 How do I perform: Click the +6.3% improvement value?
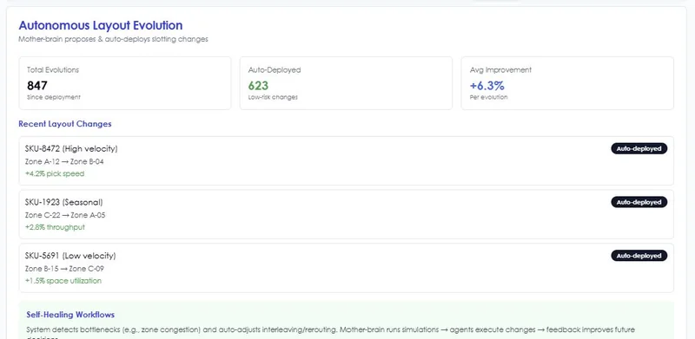tap(487, 86)
